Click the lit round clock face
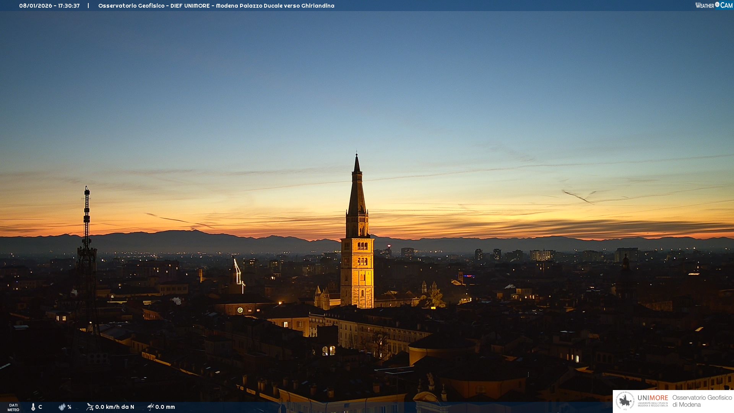 (x=240, y=310)
